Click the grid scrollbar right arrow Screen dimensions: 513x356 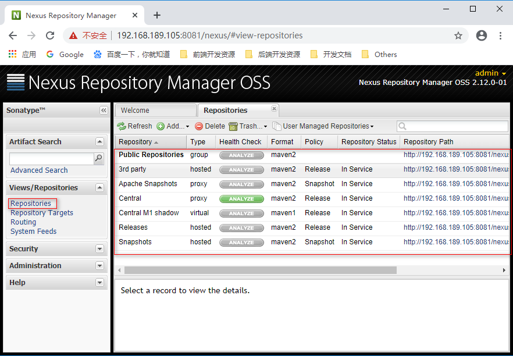coord(504,270)
